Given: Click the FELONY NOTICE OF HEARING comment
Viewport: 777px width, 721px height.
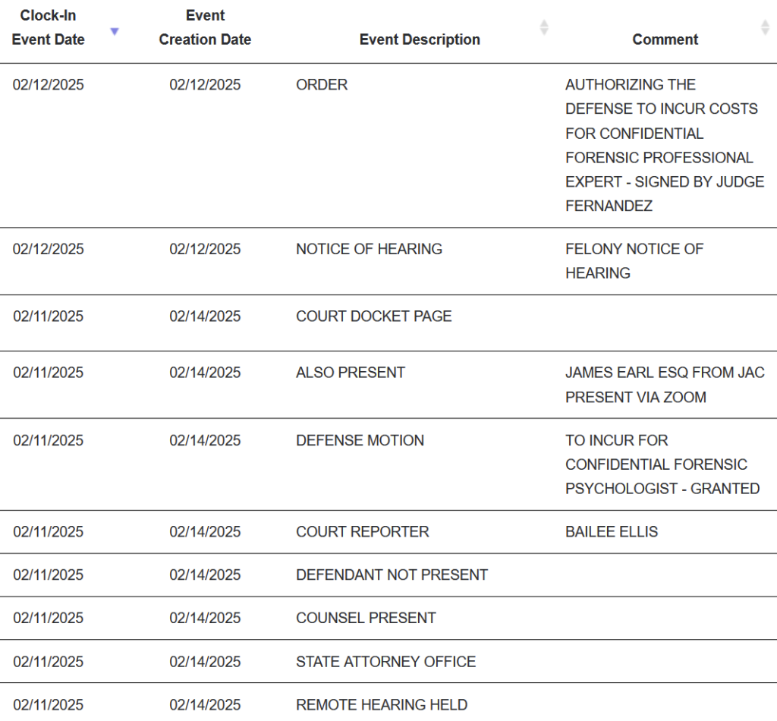Looking at the screenshot, I should (x=634, y=261).
